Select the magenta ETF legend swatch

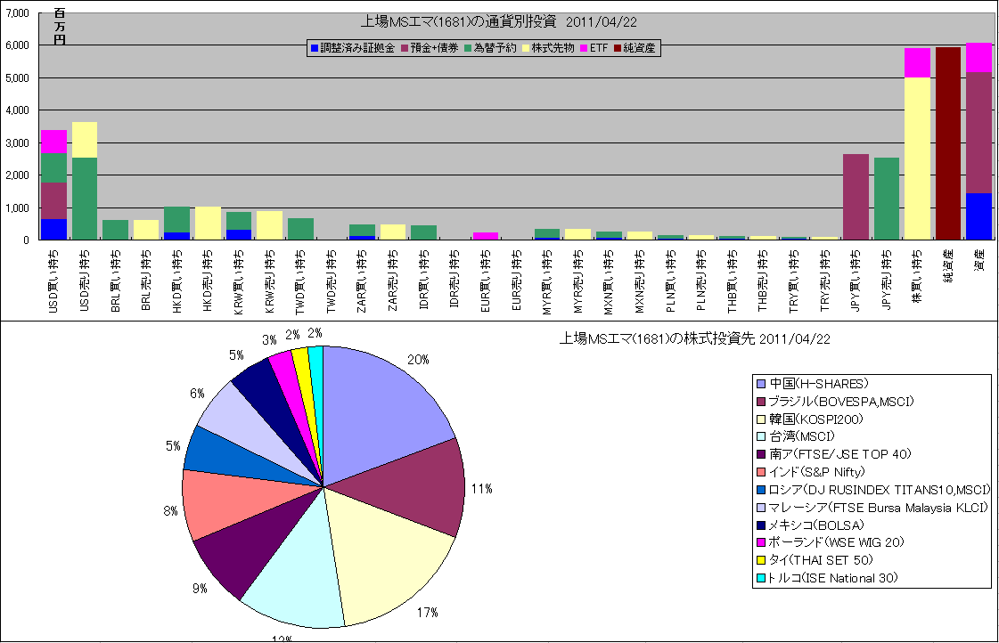click(x=585, y=48)
